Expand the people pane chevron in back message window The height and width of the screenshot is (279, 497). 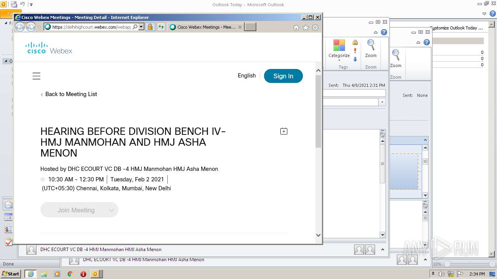coord(426,260)
